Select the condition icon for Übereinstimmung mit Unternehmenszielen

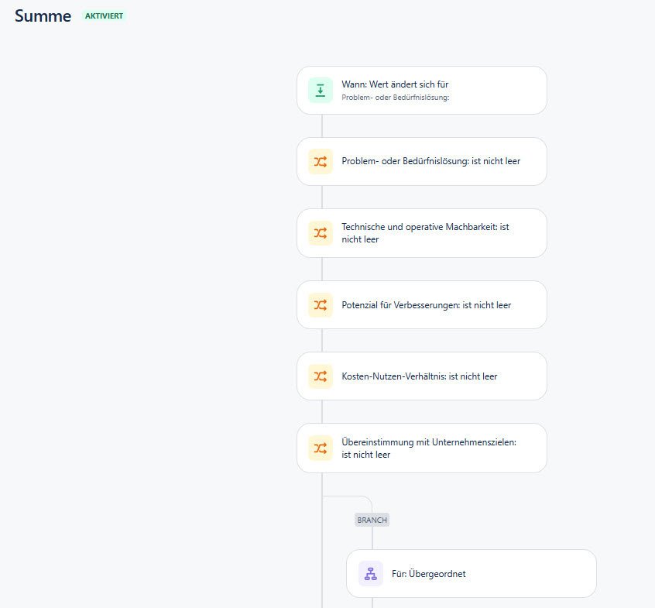click(321, 448)
